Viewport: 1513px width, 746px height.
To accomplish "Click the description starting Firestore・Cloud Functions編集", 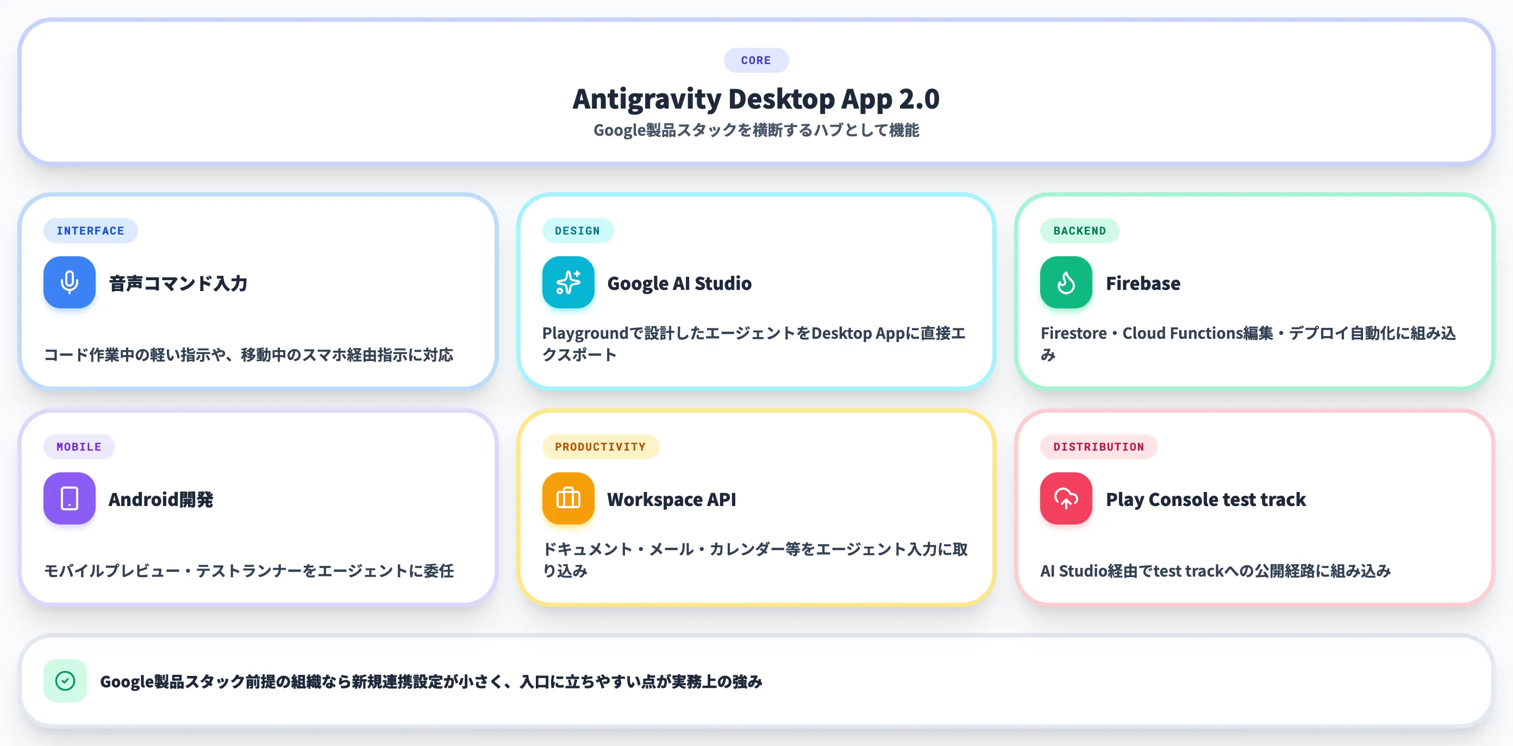I will point(1248,343).
